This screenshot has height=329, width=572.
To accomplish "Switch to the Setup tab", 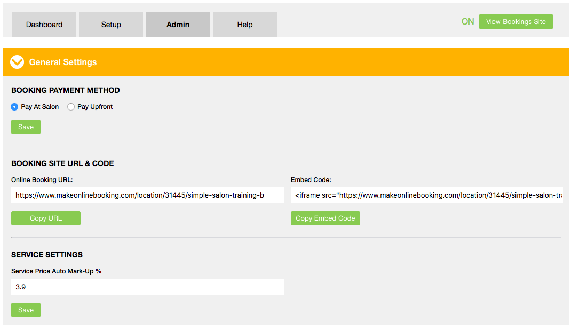I will (111, 25).
